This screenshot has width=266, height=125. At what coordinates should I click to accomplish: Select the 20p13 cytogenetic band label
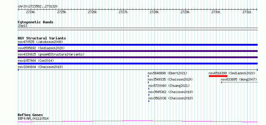22,26
